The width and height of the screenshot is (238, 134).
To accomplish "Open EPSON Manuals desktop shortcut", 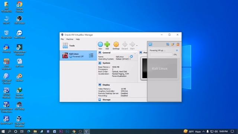I will click(6, 93).
